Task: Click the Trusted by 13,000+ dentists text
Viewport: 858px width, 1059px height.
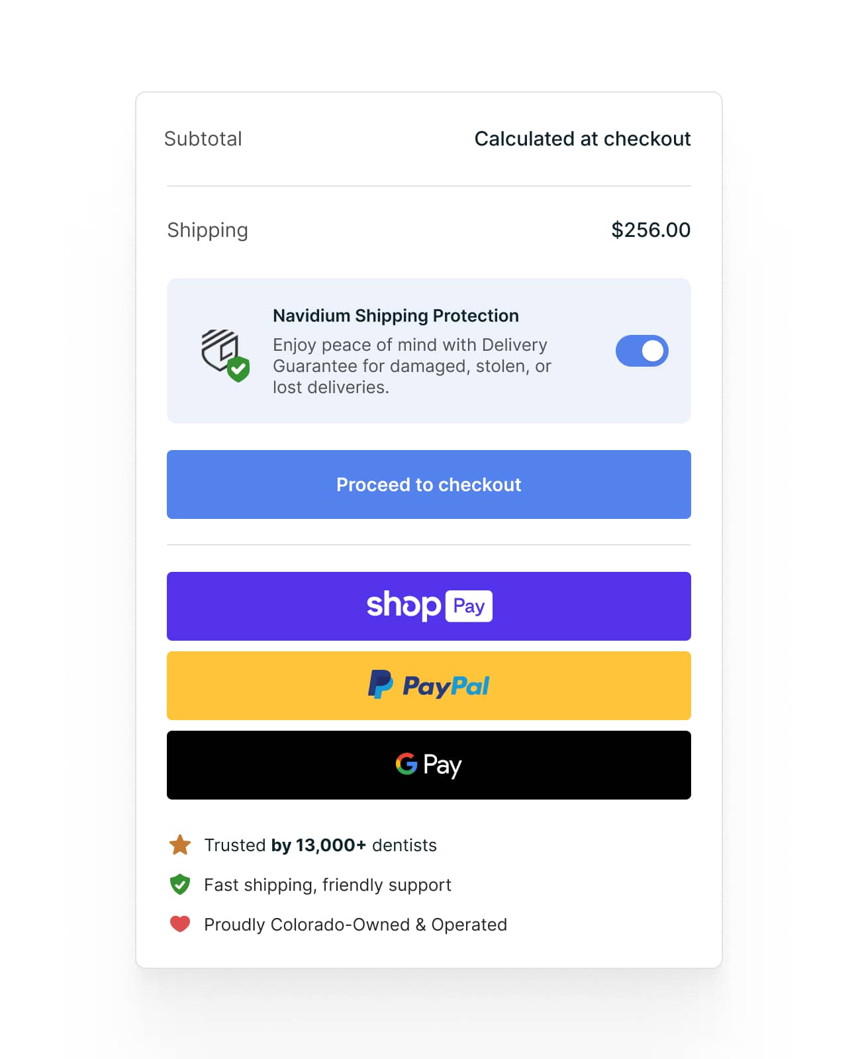Action: [320, 845]
